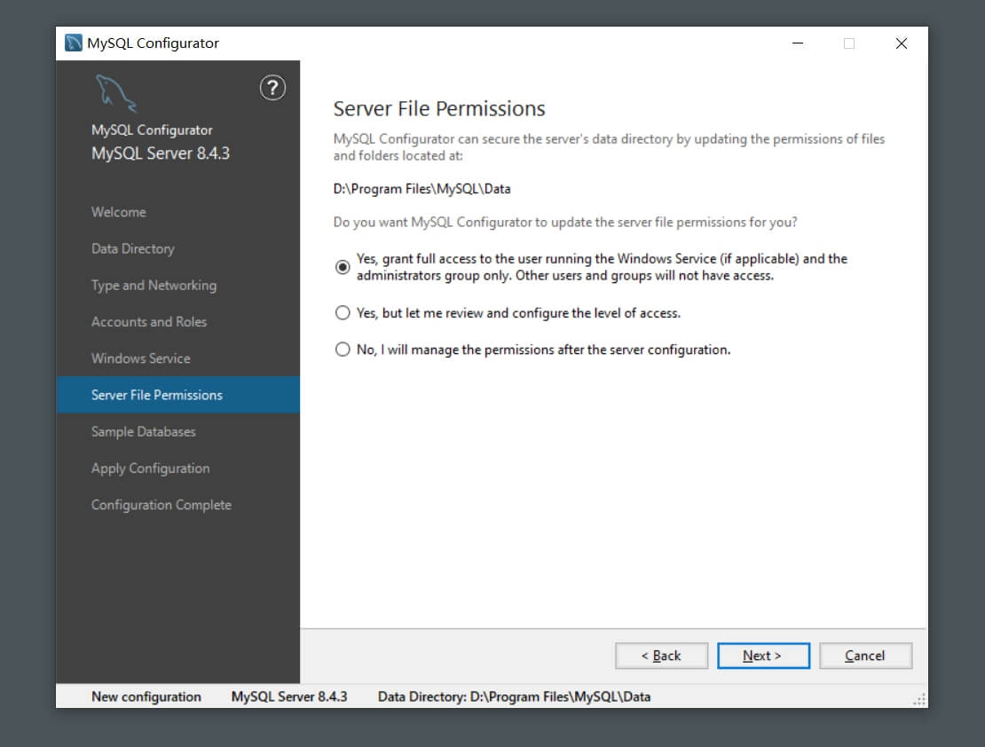The width and height of the screenshot is (985, 747).
Task: Click Data Directory entry in status bar
Action: [514, 696]
